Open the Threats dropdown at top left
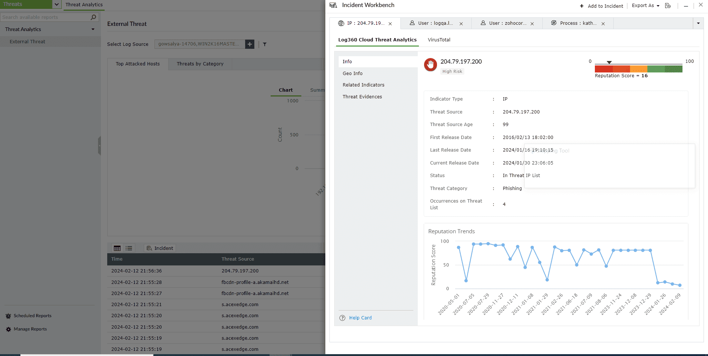 (x=56, y=4)
